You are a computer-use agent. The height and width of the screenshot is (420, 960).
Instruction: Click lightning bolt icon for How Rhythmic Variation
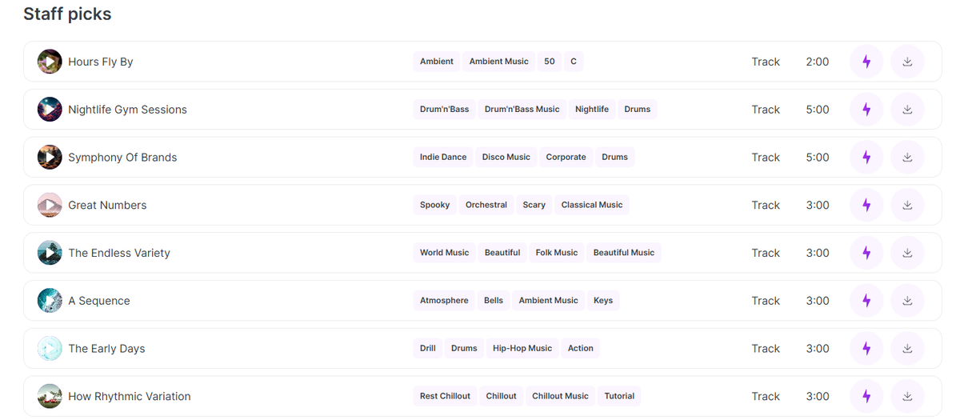pyautogui.click(x=866, y=397)
